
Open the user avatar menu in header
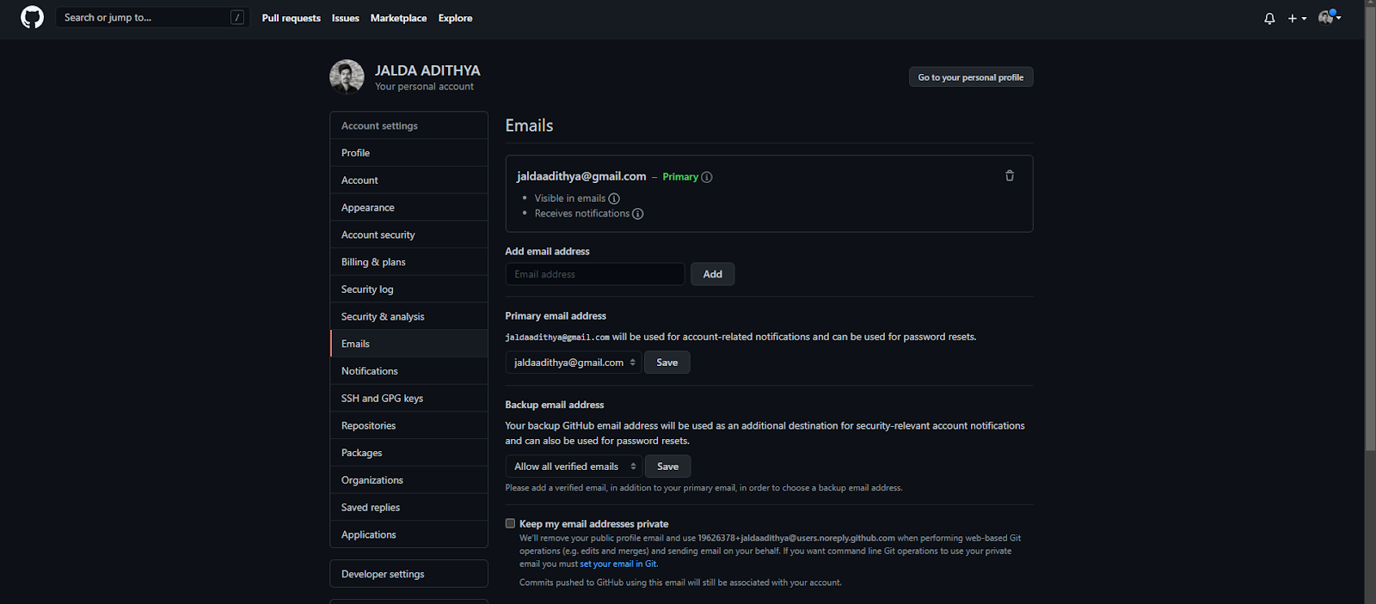pos(1330,17)
